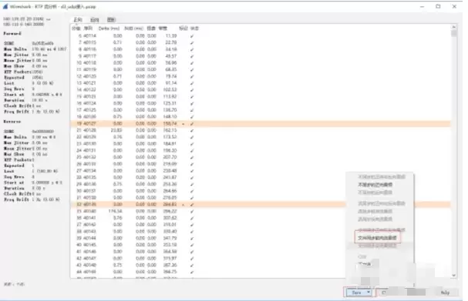Click the status checkmark for sequence 40140

click(192, 211)
